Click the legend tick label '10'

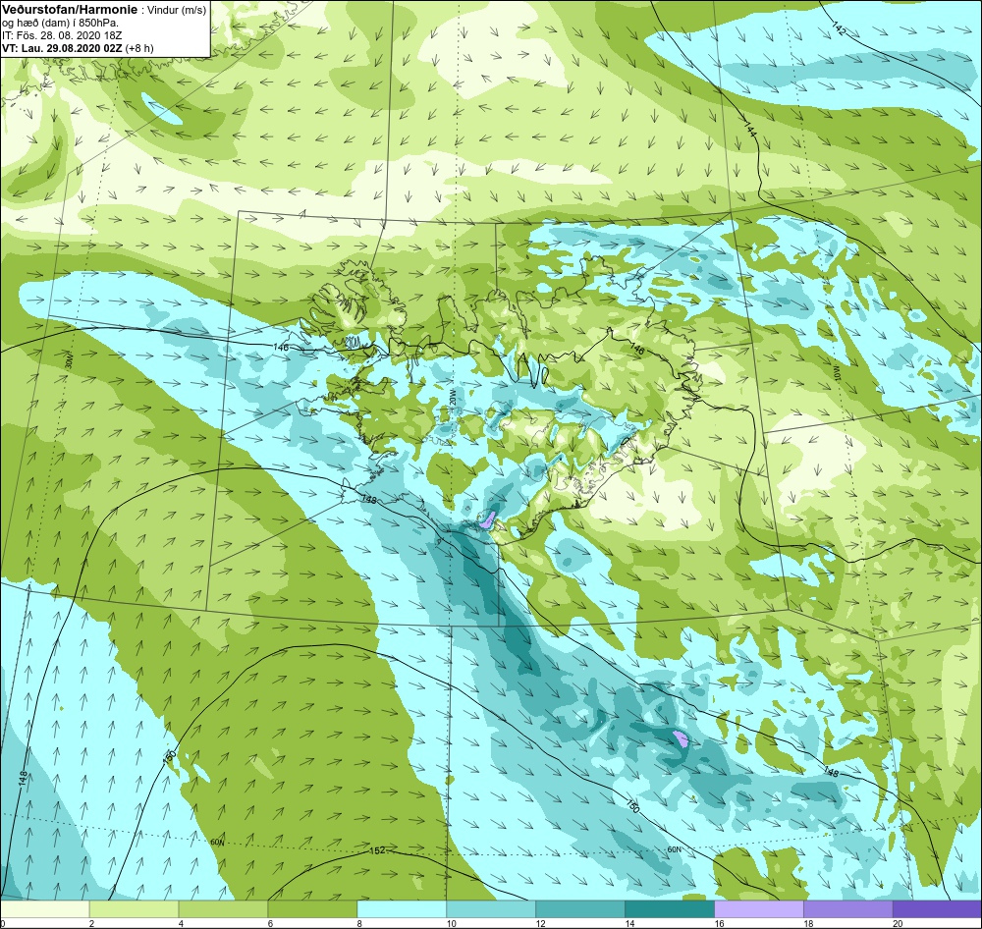tap(451, 923)
